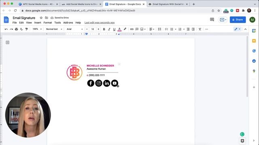Run spell check from toolbar

(x=21, y=29)
